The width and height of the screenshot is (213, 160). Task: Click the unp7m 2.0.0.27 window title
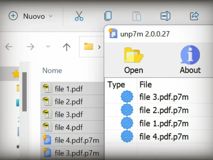(145, 34)
